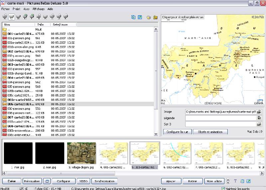Screen dimensions: 266x190
Task: Browse for image file with folder icon
Action: (x=259, y=112)
